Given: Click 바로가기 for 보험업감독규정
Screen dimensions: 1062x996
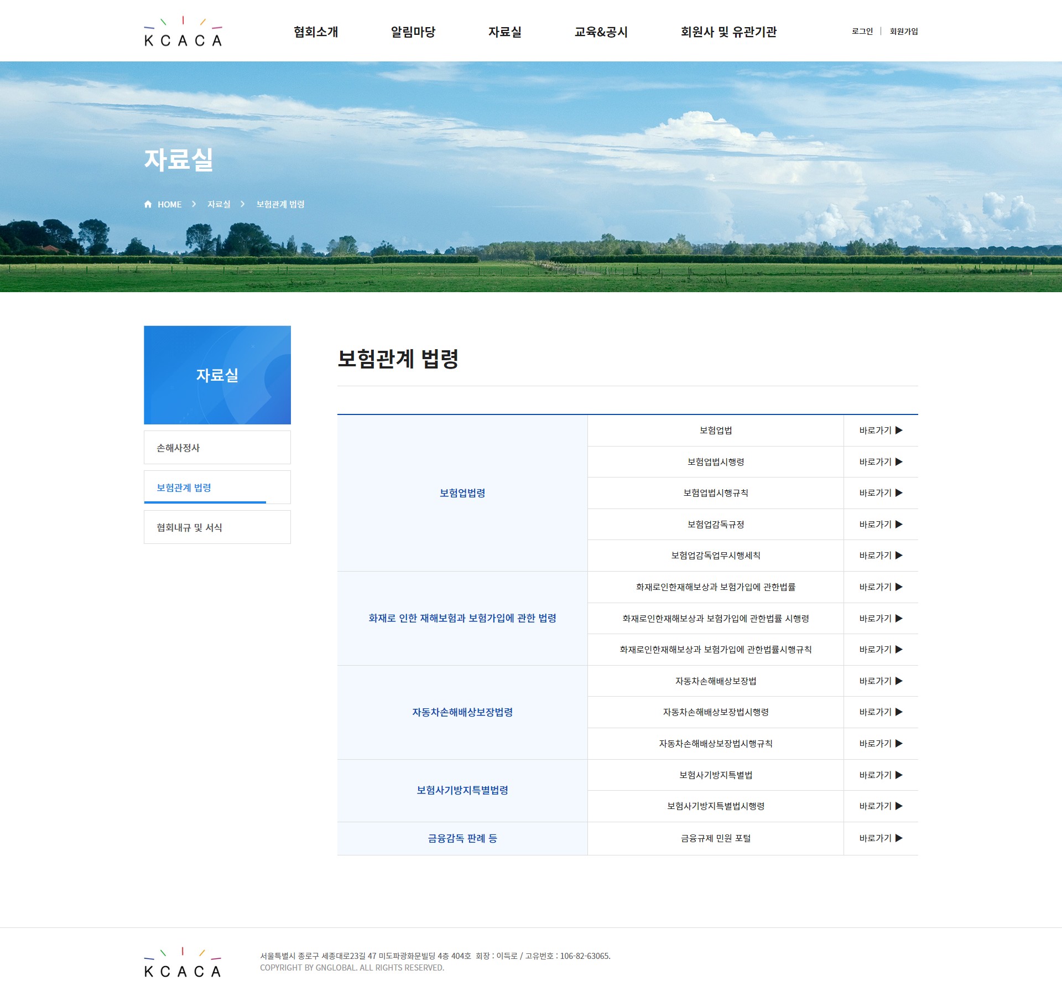Looking at the screenshot, I should [x=881, y=525].
